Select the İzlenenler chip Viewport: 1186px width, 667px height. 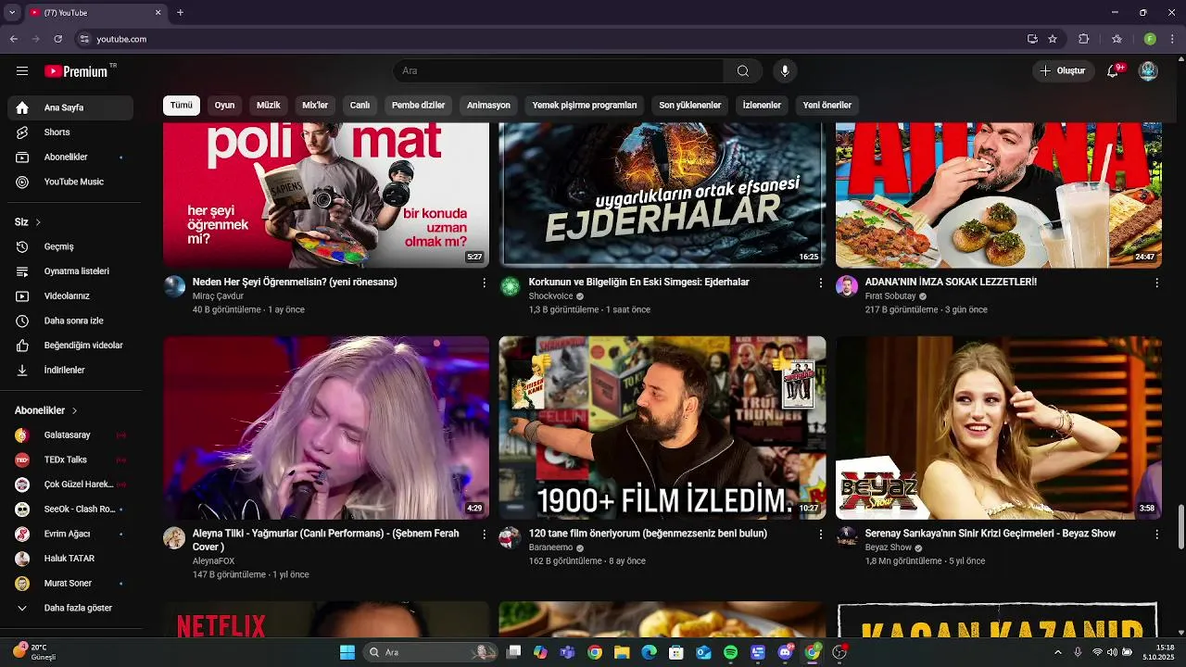click(762, 106)
